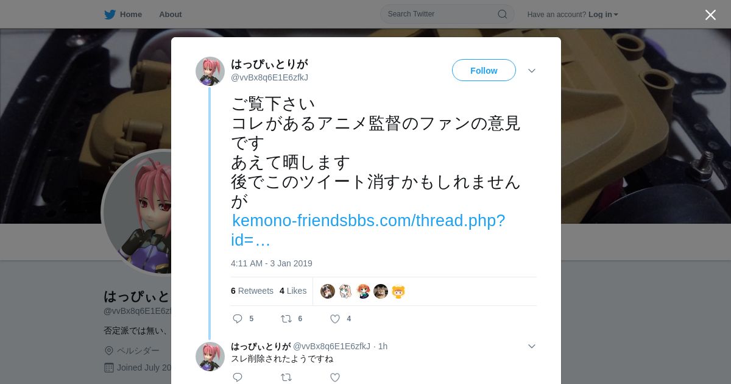
Task: Open the kemono-friendsbbs.com thread link
Action: coord(368,230)
